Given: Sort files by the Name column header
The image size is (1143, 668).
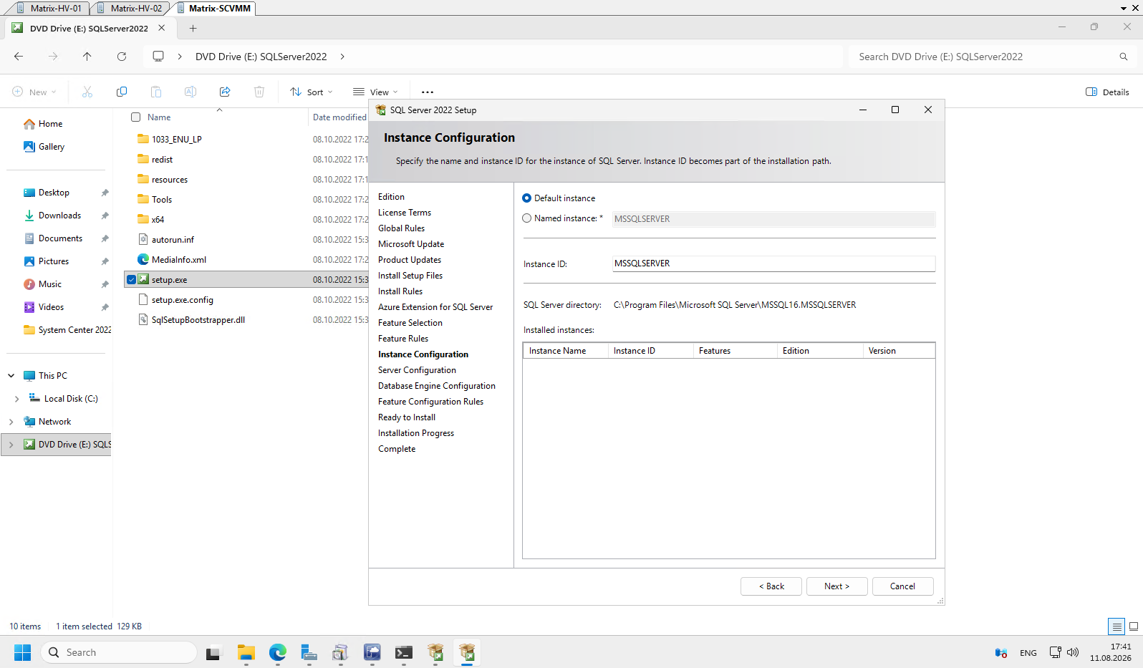Looking at the screenshot, I should (x=159, y=117).
